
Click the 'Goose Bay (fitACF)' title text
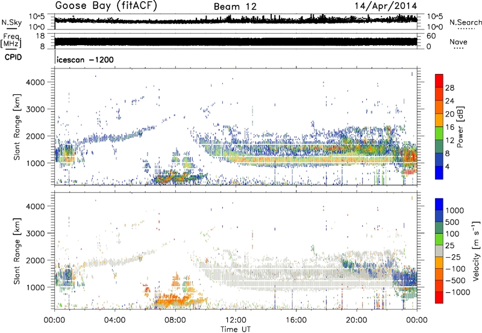point(106,6)
